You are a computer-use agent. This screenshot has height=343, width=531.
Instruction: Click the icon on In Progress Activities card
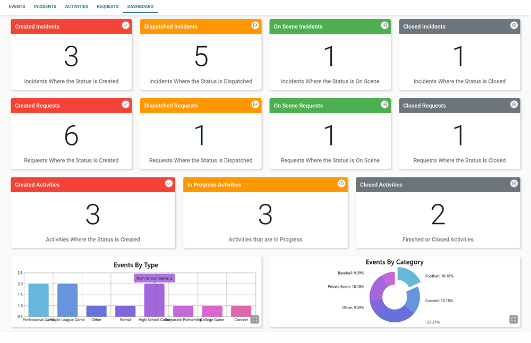tap(341, 184)
